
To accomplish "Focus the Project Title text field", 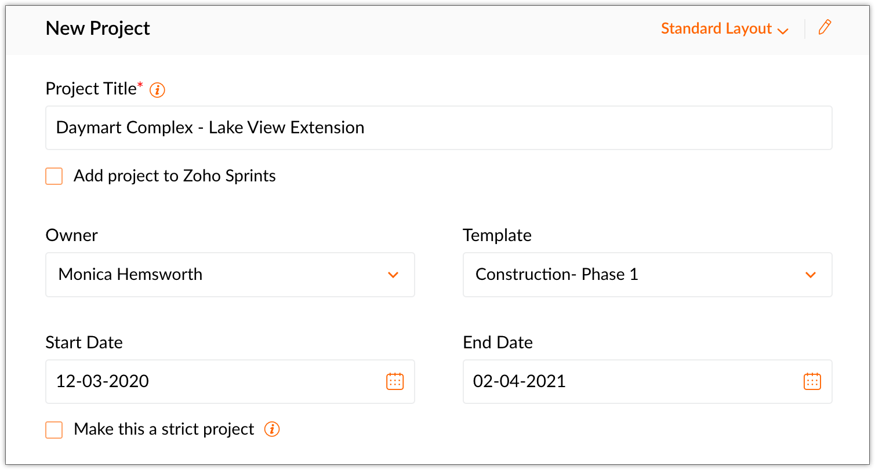I will point(438,127).
